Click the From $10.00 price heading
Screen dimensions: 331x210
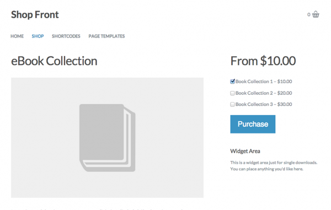click(x=263, y=61)
